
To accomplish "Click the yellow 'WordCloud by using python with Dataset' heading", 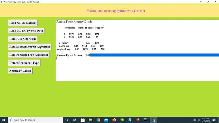I will [x=116, y=11].
